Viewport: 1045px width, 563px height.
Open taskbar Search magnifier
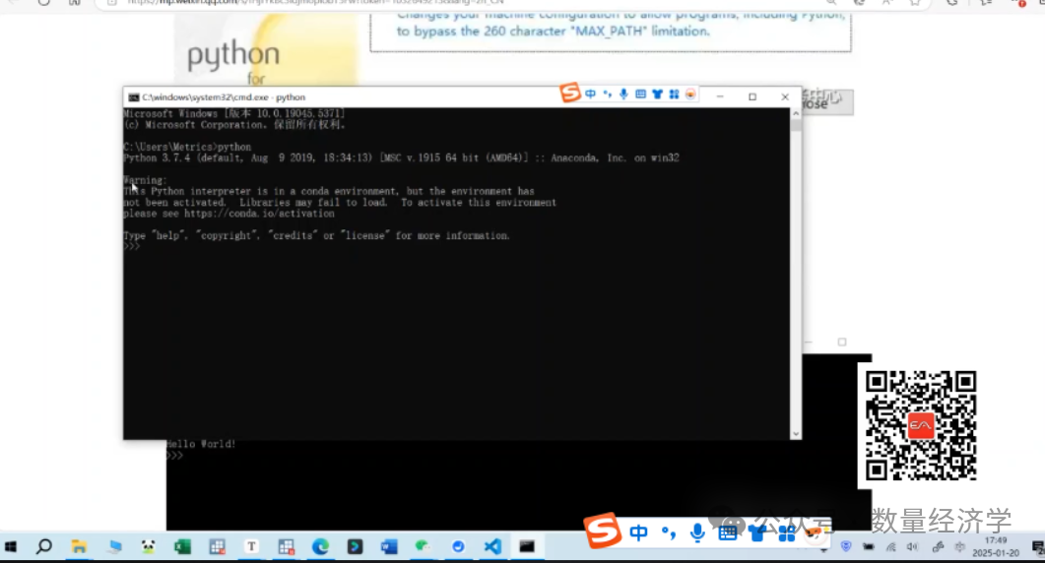pos(44,547)
